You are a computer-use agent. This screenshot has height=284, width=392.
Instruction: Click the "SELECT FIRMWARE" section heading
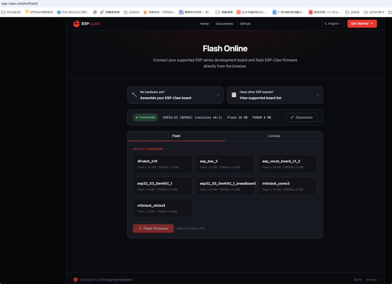[148, 149]
